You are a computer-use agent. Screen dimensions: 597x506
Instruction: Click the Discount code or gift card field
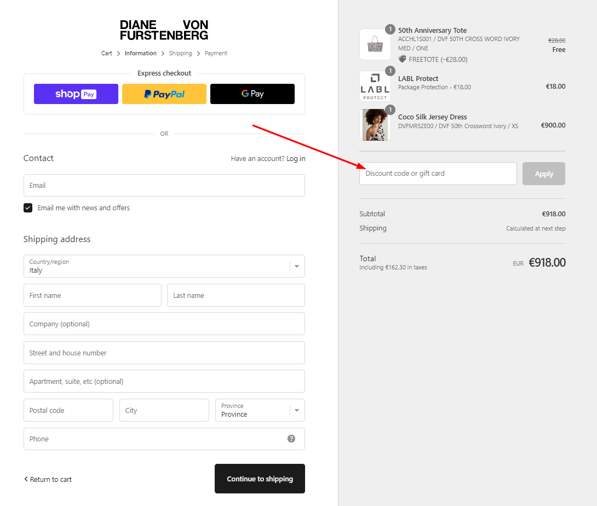coord(438,174)
